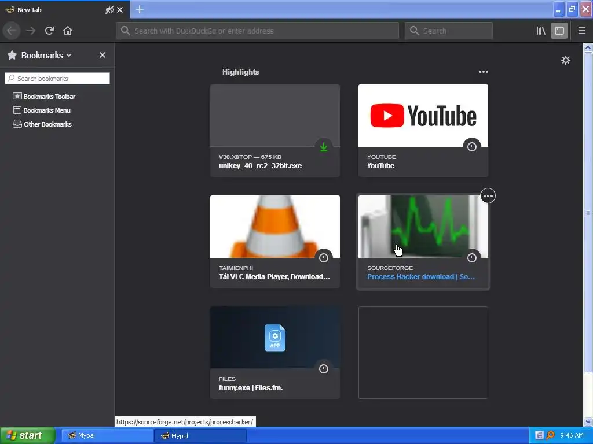
Task: Click the DuckDuckGo address bar
Action: [258, 31]
